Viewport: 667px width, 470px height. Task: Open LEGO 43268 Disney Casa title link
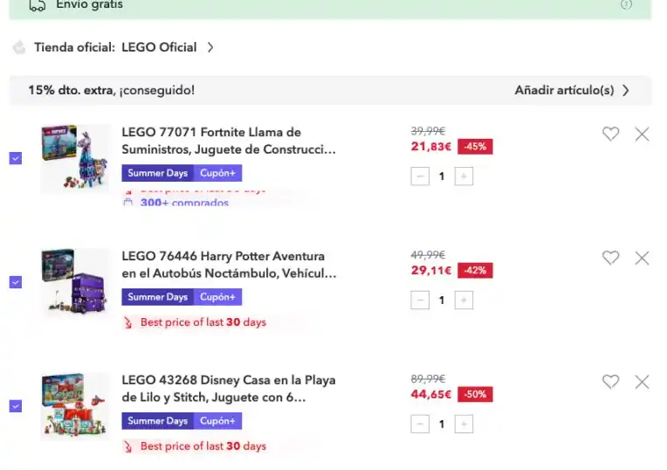click(229, 389)
